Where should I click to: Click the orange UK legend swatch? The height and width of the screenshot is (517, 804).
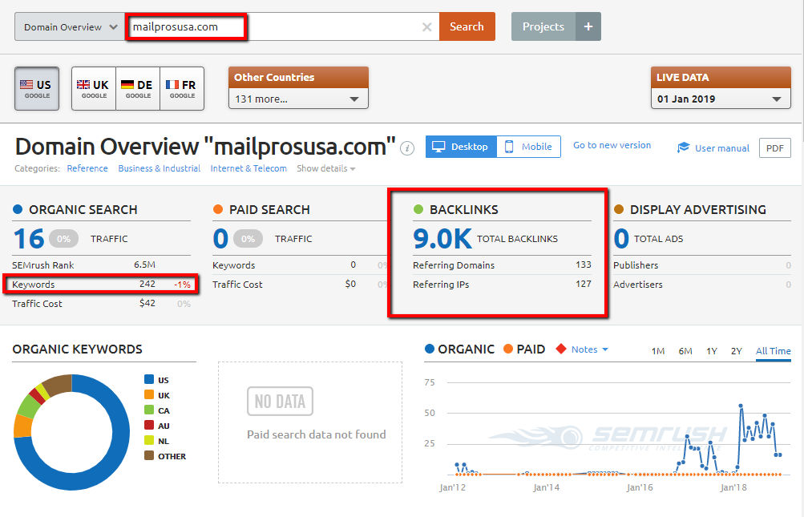point(149,395)
